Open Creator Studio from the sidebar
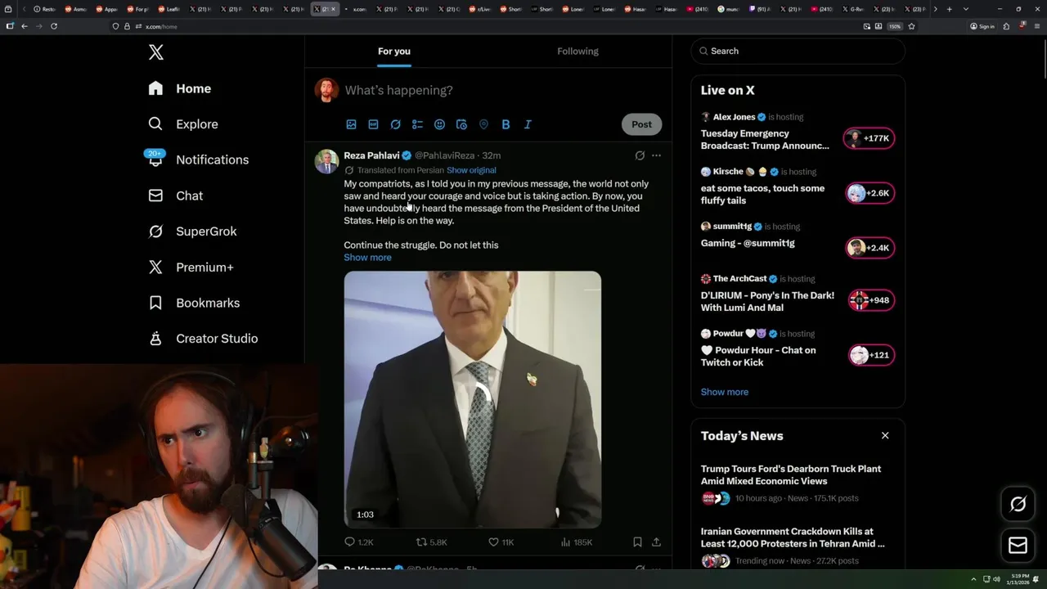This screenshot has width=1047, height=589. pos(203,339)
